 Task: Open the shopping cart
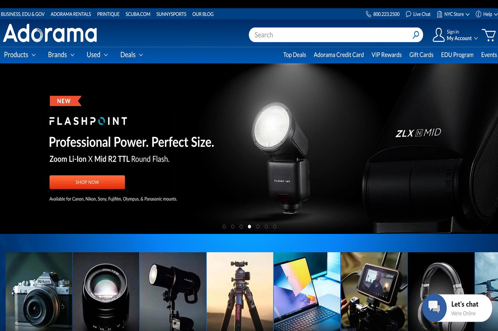[x=489, y=35]
